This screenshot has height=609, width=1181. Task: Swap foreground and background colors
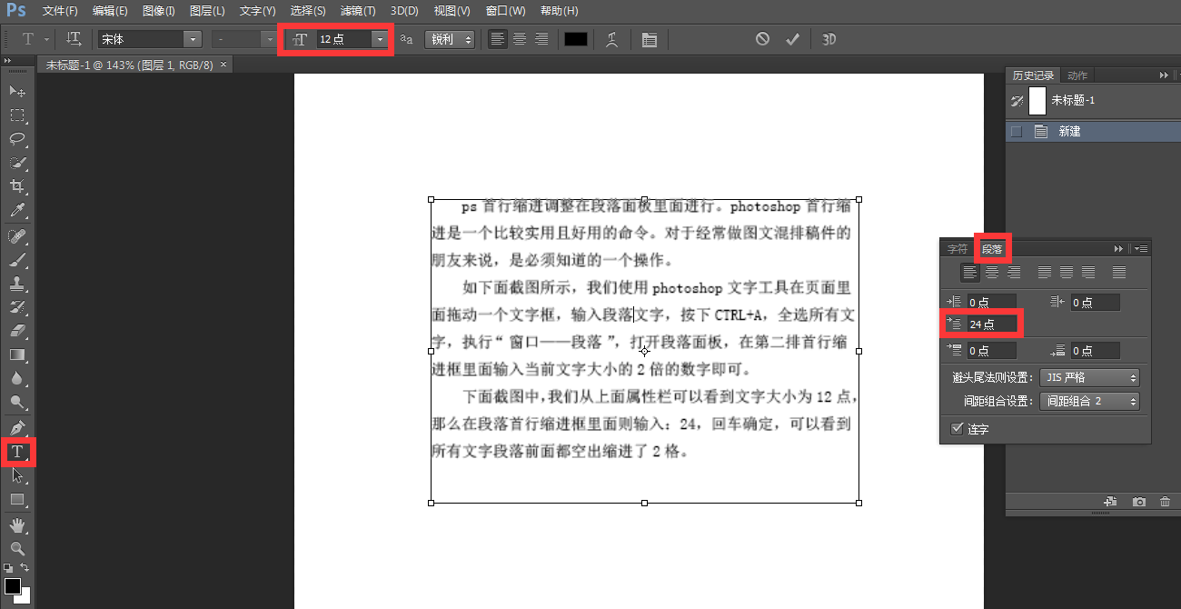click(x=25, y=568)
